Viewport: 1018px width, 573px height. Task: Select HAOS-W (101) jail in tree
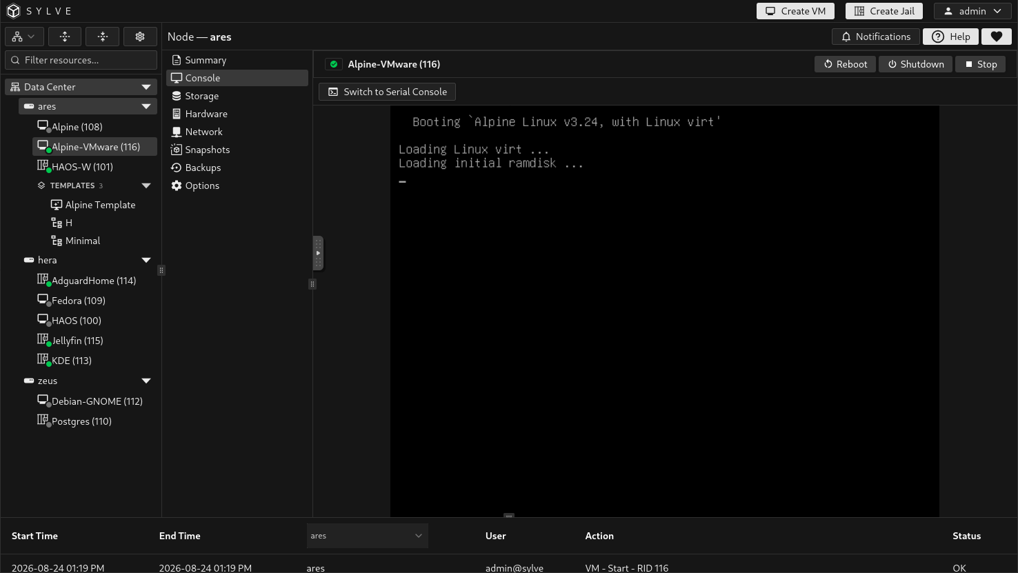[94, 167]
